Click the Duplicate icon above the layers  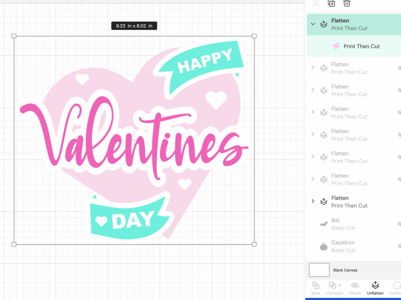pos(331,4)
